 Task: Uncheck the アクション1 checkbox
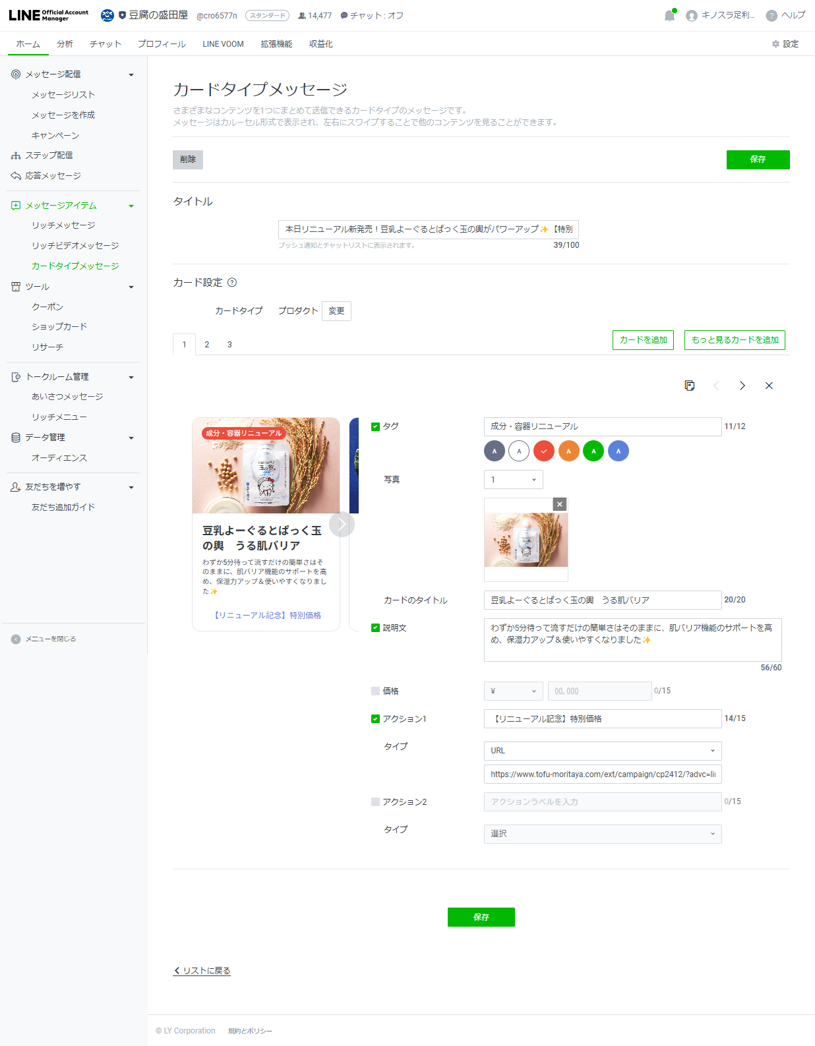[375, 719]
